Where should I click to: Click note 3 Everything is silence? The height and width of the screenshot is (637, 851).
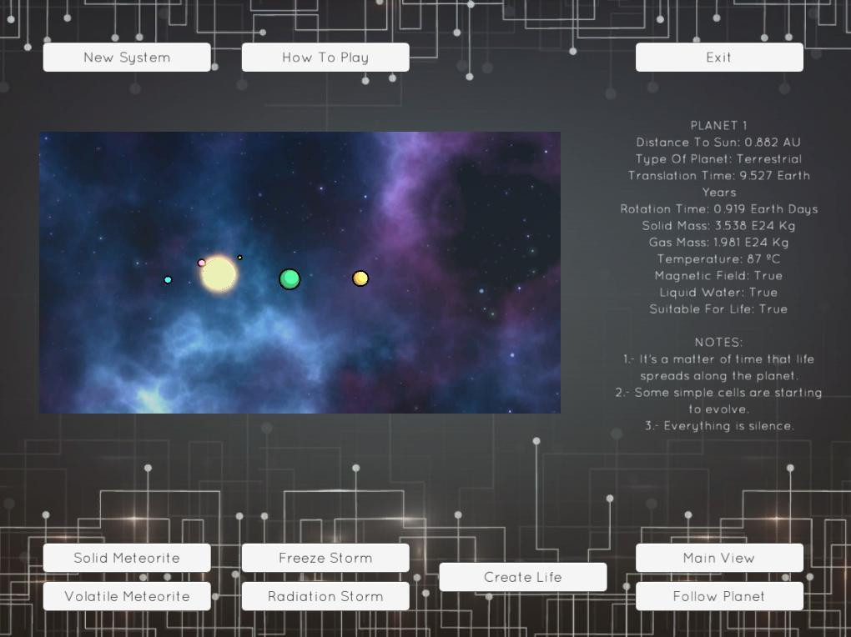click(x=719, y=426)
